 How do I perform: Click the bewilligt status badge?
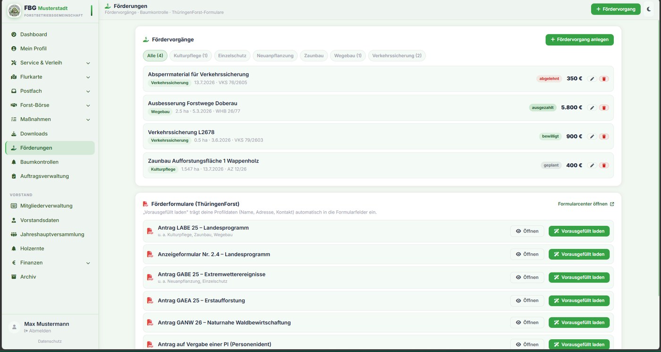click(551, 137)
